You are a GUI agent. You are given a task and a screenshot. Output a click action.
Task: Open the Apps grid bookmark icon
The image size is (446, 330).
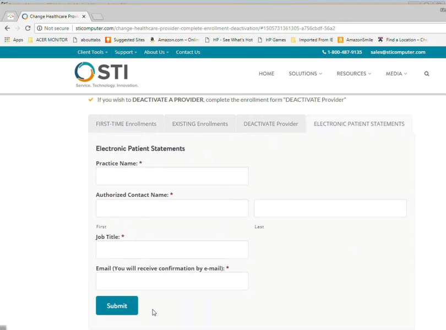[7, 40]
